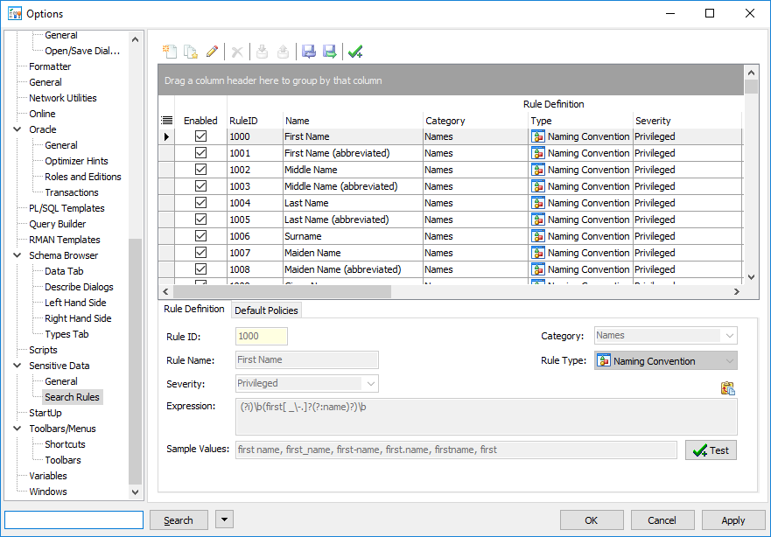Click Naming Convention icon in row 1005
Screen dimensions: 771x537
pos(538,220)
